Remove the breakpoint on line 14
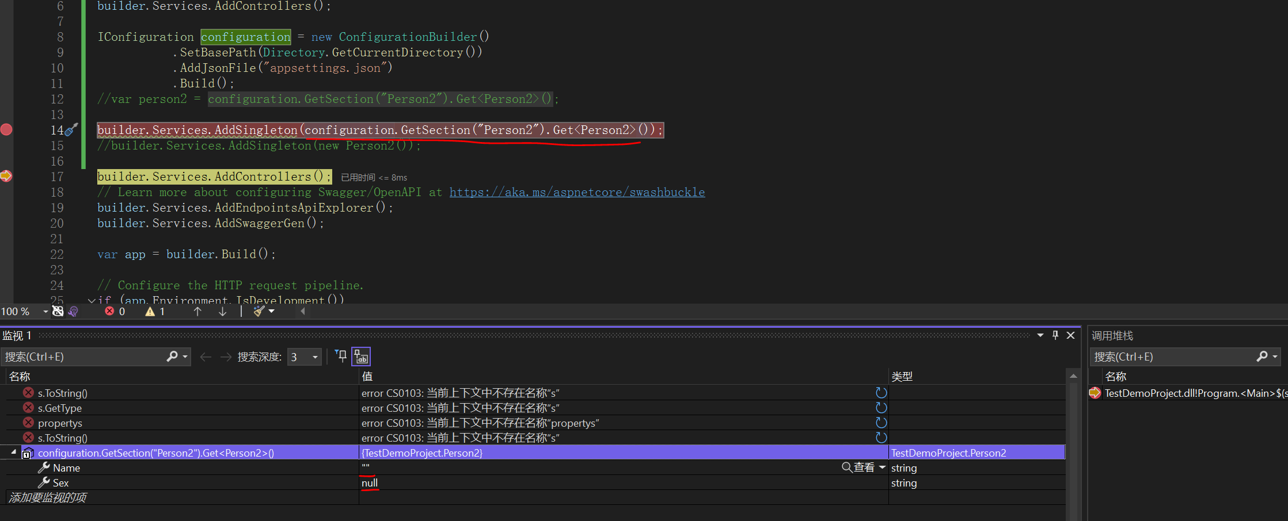 (6, 129)
